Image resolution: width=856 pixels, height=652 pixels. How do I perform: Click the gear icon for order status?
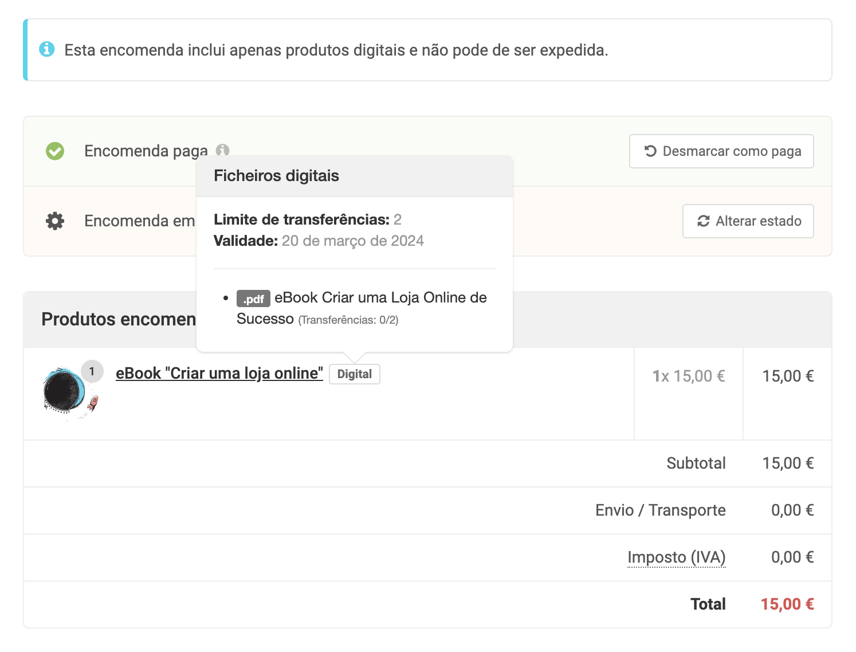tap(55, 221)
